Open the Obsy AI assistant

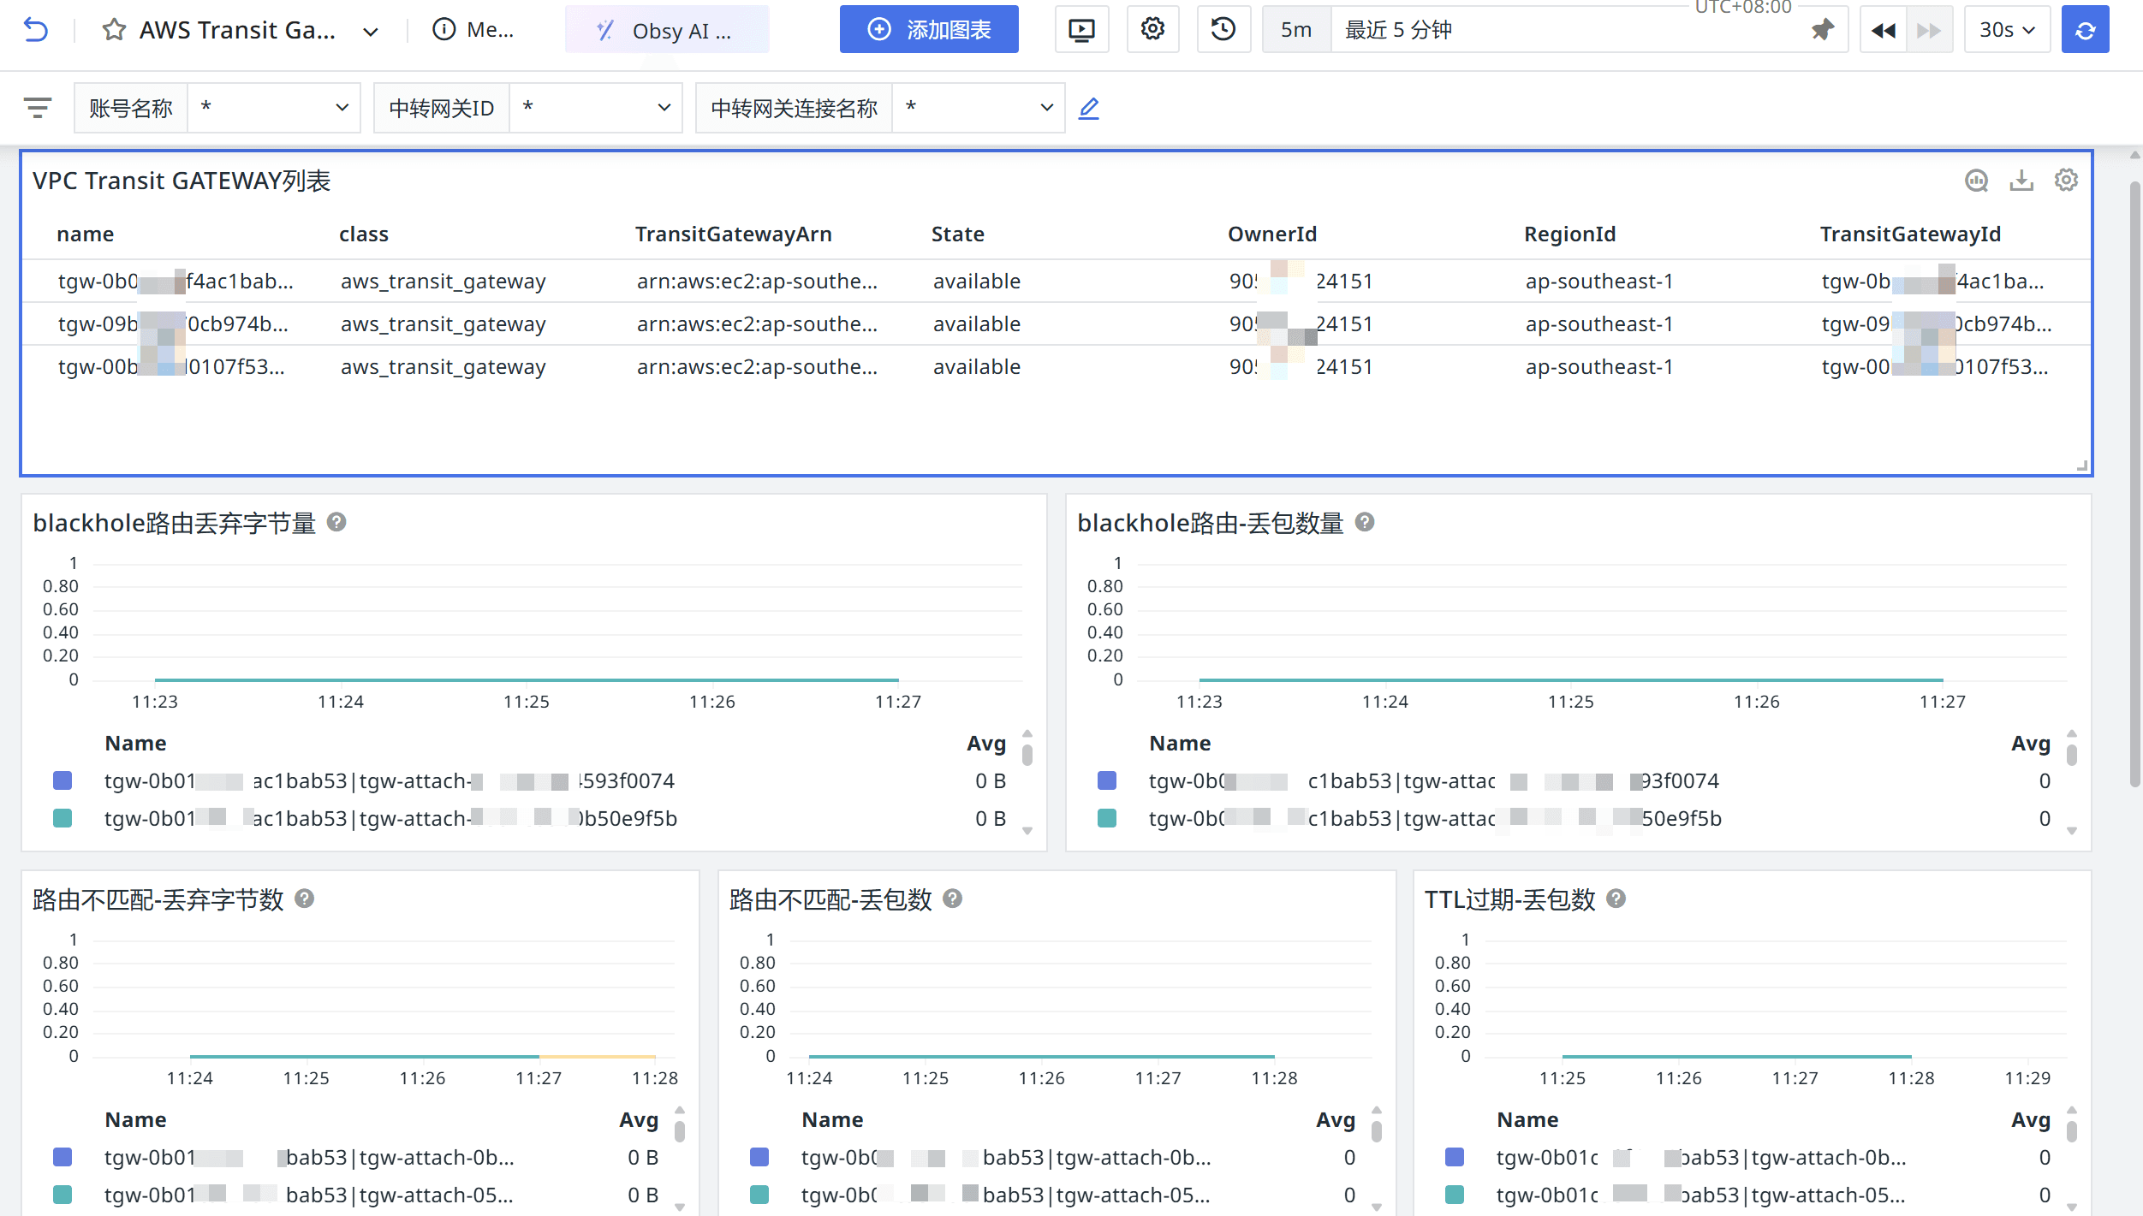[x=666, y=30]
